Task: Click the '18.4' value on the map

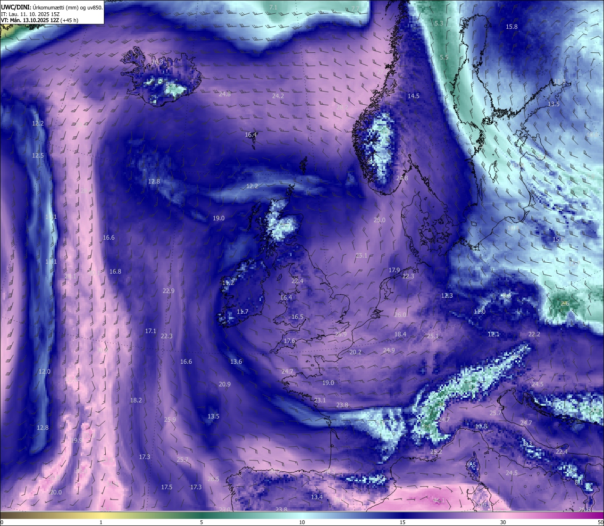Action: [400, 334]
